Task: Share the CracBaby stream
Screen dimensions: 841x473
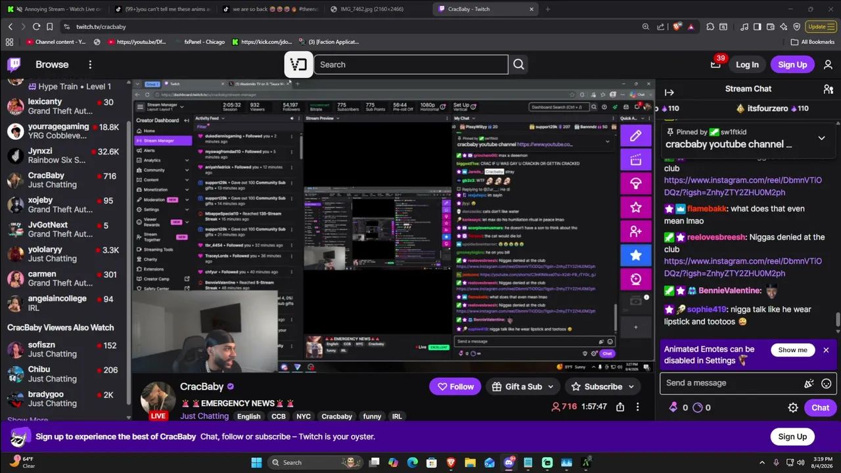Action: [620, 407]
